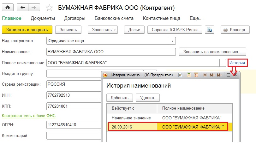Click the 1C logo icon in popup title bar
256x143 pixels.
(x=105, y=75)
